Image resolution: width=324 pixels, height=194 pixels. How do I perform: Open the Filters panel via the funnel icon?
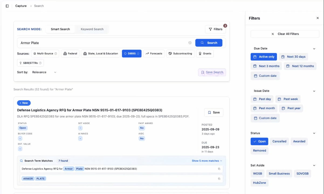click(x=211, y=29)
